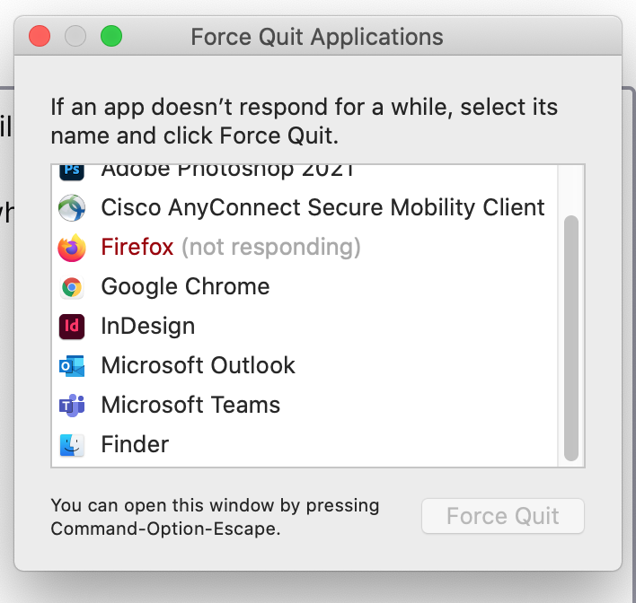
Task: Close the Force Quit Applications window
Action: (40, 36)
